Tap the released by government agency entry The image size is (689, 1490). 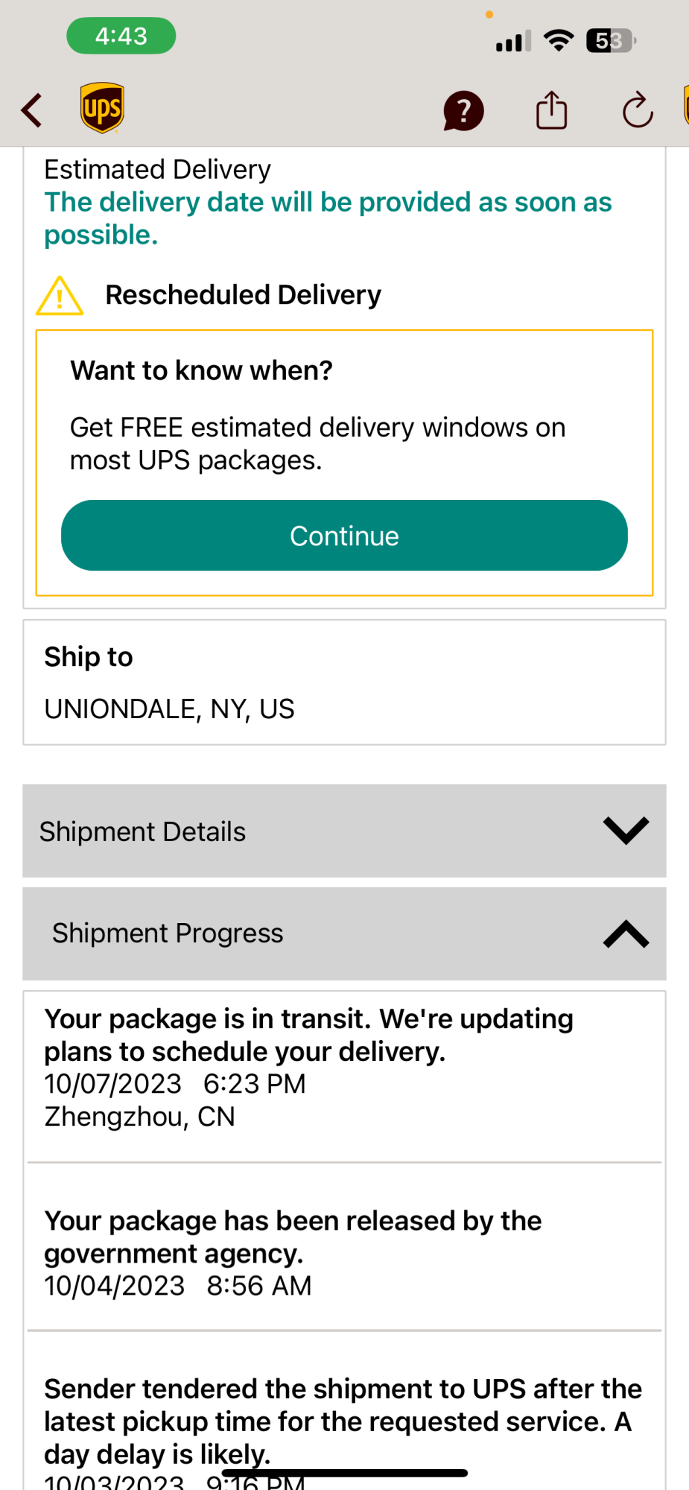coord(293,1252)
